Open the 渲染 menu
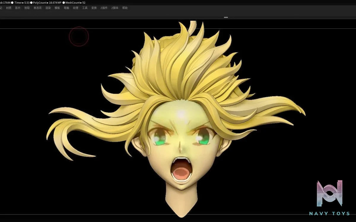 48,8
